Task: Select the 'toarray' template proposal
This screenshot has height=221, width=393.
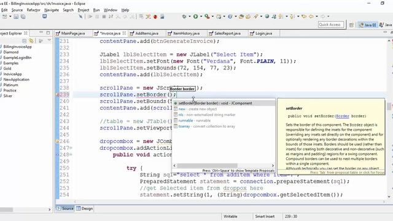Action: point(224,126)
